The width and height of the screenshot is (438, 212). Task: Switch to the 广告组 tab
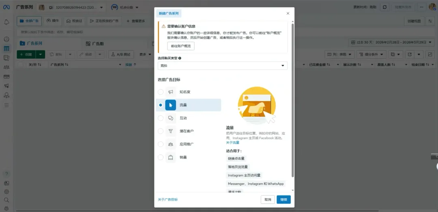pos(94,43)
